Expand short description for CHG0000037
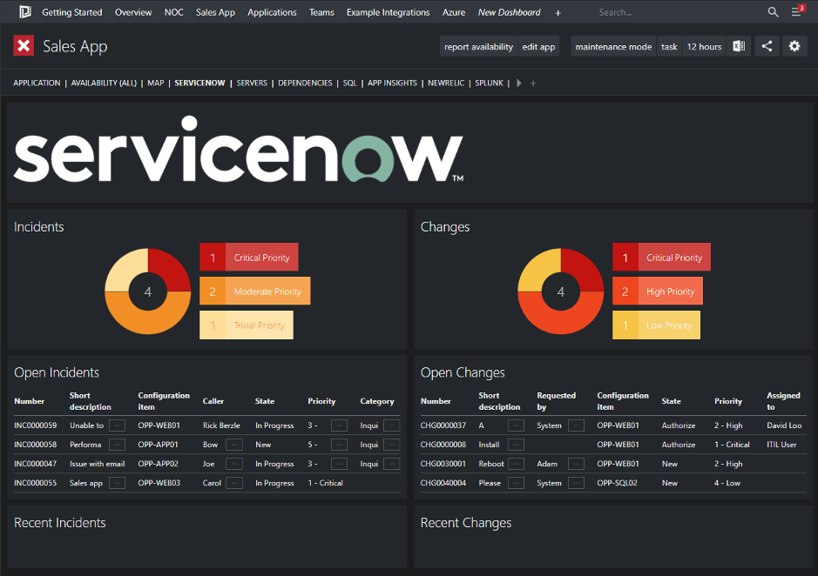Image resolution: width=818 pixels, height=576 pixels. pos(516,425)
